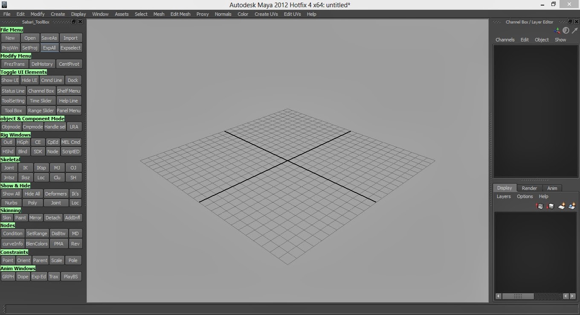Click the DelHistory button
Image resolution: width=580 pixels, height=315 pixels.
(42, 64)
